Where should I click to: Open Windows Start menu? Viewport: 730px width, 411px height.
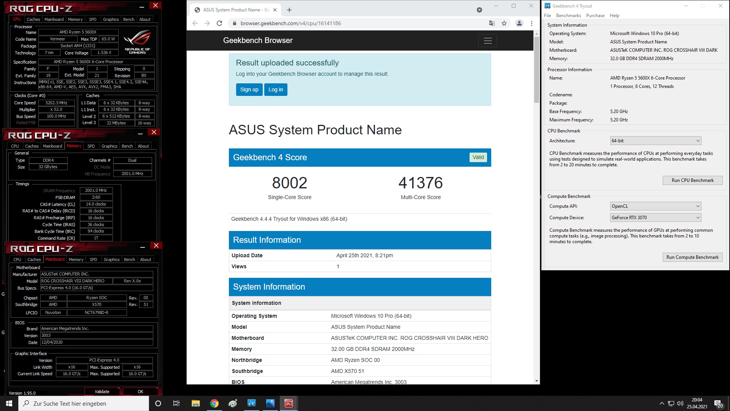[x=9, y=403]
